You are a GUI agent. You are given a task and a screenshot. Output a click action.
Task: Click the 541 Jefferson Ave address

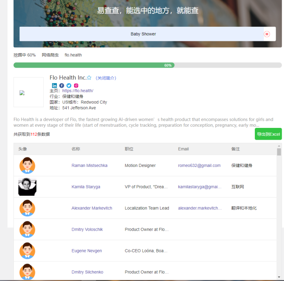click(x=79, y=108)
